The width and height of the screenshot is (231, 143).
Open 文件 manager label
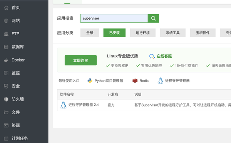point(16,112)
